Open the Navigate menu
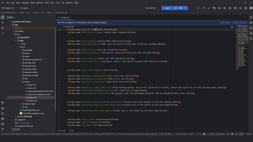Screen dimensions: 253x142 (25, 3)
